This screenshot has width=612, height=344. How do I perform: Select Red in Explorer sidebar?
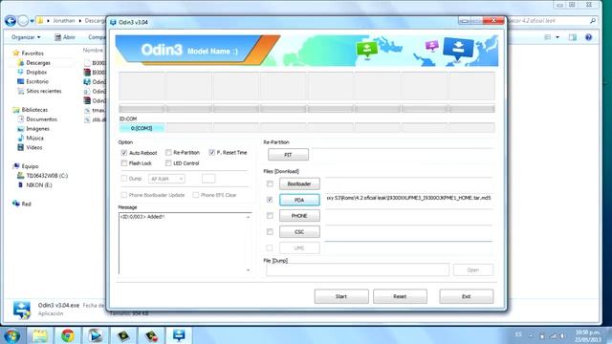click(26, 204)
